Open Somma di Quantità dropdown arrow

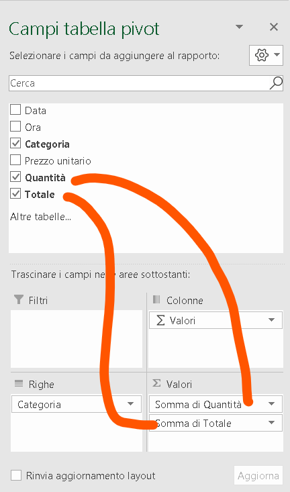click(272, 404)
